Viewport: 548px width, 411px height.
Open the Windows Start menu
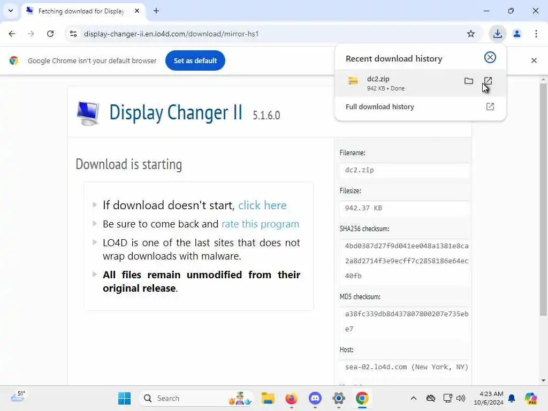coord(124,398)
